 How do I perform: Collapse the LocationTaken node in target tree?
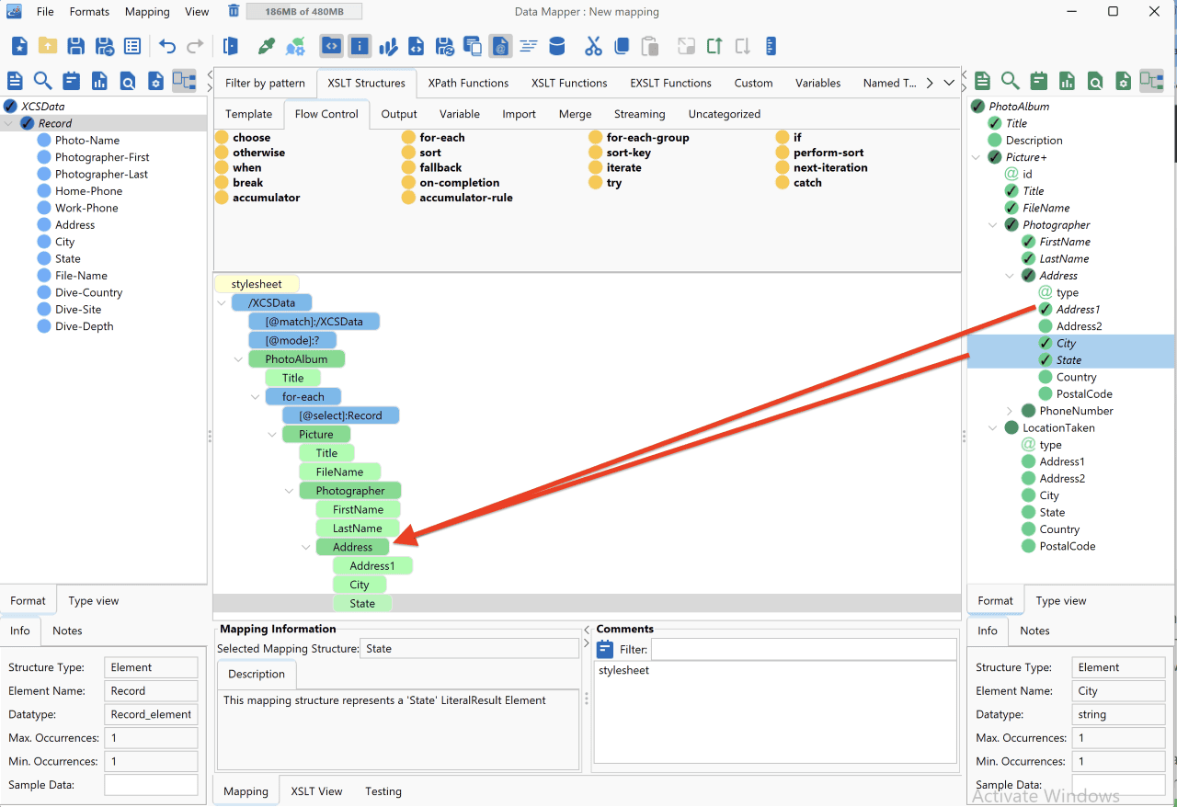993,428
